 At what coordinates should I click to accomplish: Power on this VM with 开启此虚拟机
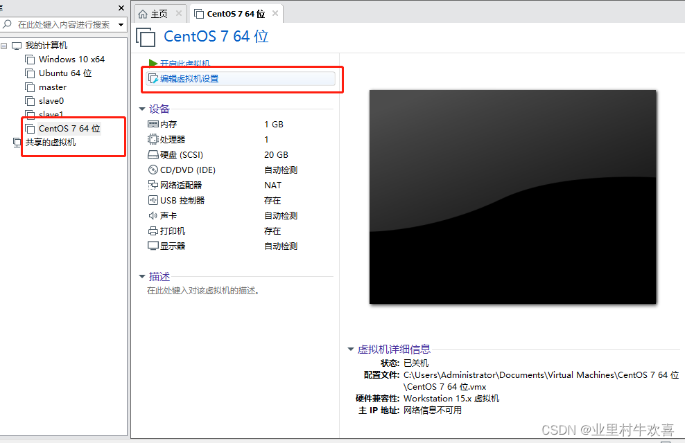(185, 64)
